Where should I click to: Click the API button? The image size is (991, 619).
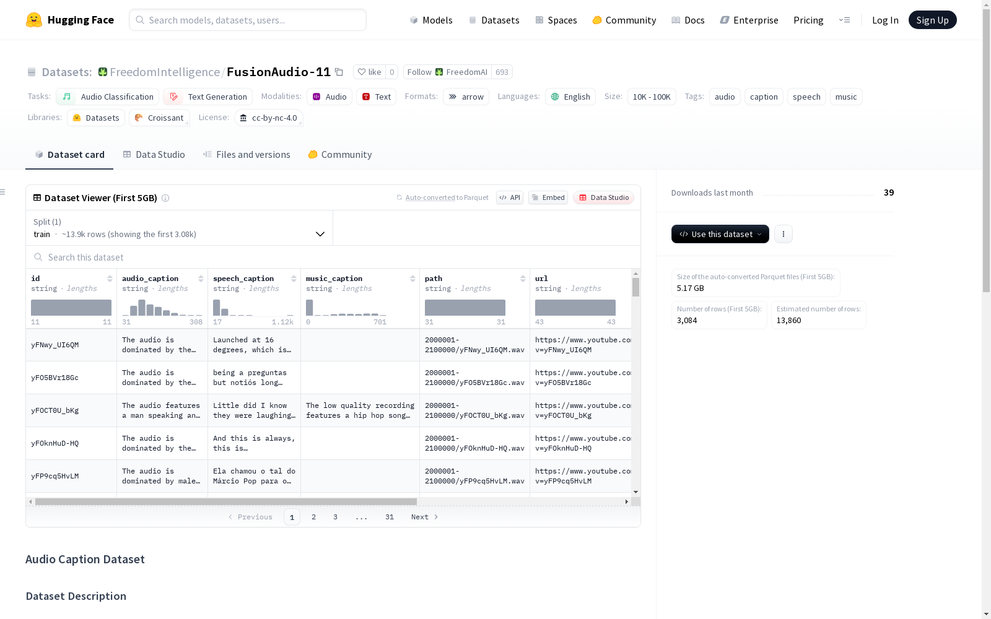pos(510,197)
